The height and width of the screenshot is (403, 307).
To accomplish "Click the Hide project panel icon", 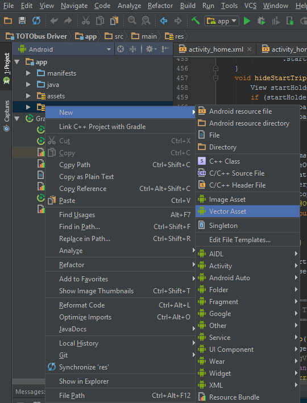I will (x=165, y=49).
